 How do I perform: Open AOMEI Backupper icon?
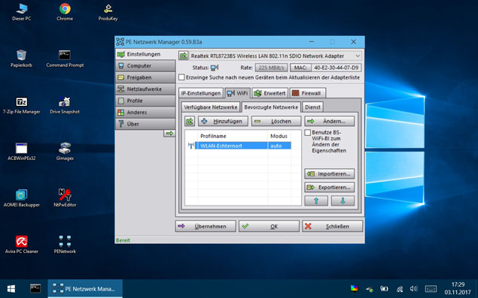(21, 198)
